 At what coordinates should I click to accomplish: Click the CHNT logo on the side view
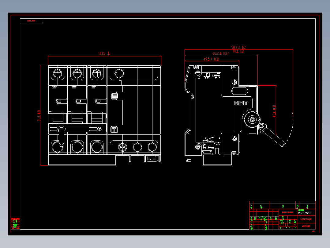point(241,103)
